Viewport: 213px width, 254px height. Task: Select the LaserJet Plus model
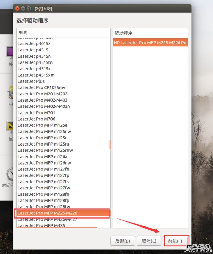click(31, 81)
